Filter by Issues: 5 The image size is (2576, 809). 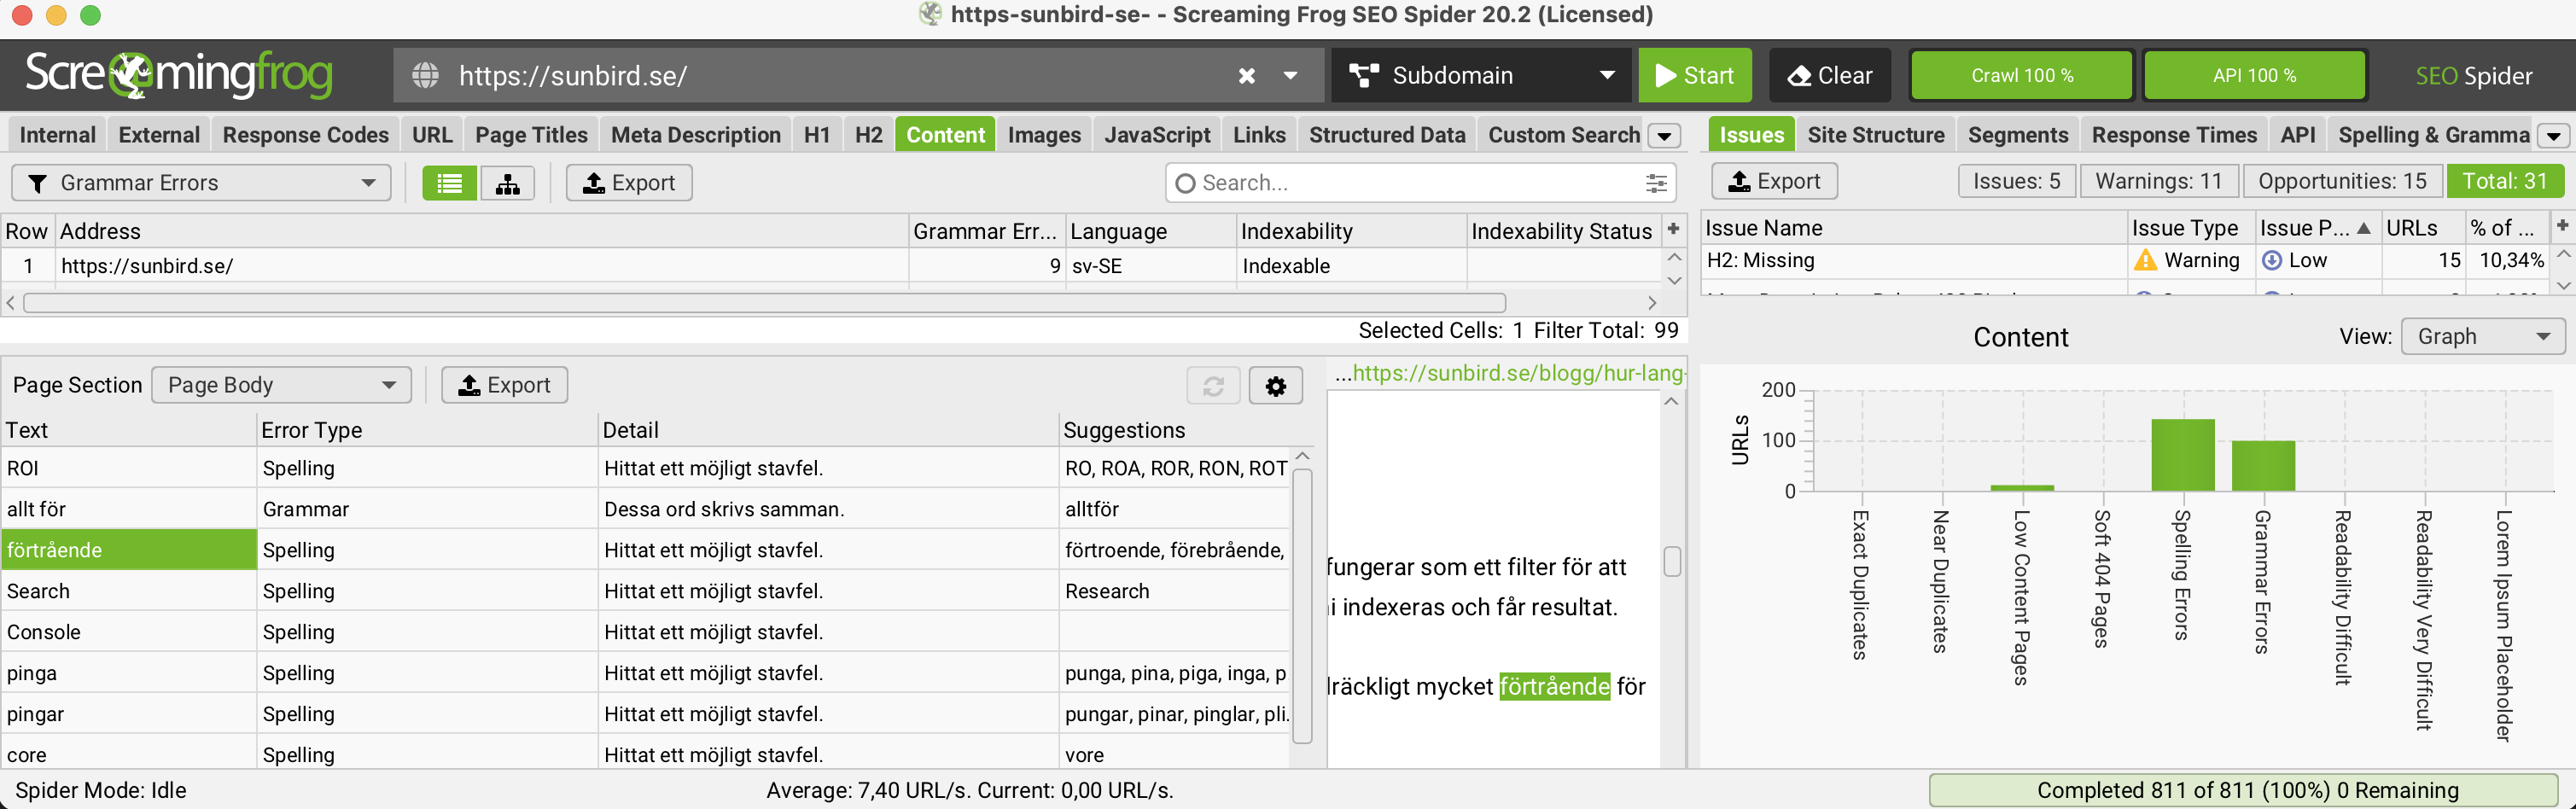pos(2016,181)
